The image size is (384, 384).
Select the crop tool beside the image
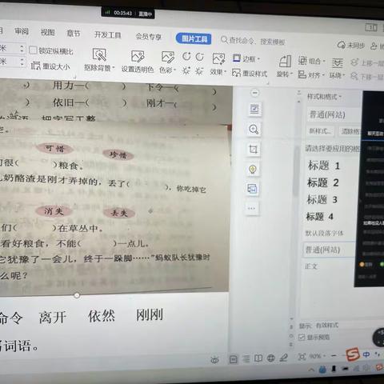[253, 149]
